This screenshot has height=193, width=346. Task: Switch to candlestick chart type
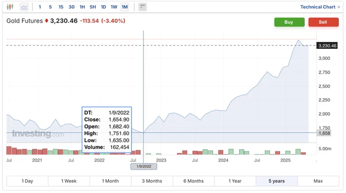[x=10, y=7]
